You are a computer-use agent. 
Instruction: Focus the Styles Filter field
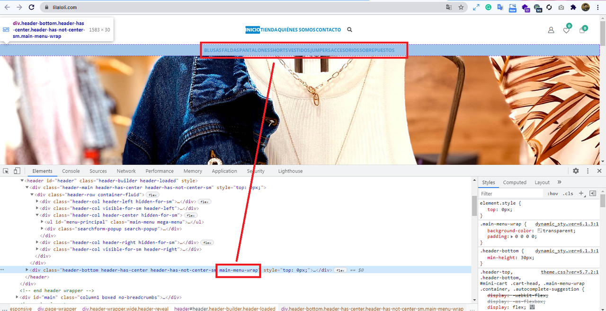(x=511, y=194)
